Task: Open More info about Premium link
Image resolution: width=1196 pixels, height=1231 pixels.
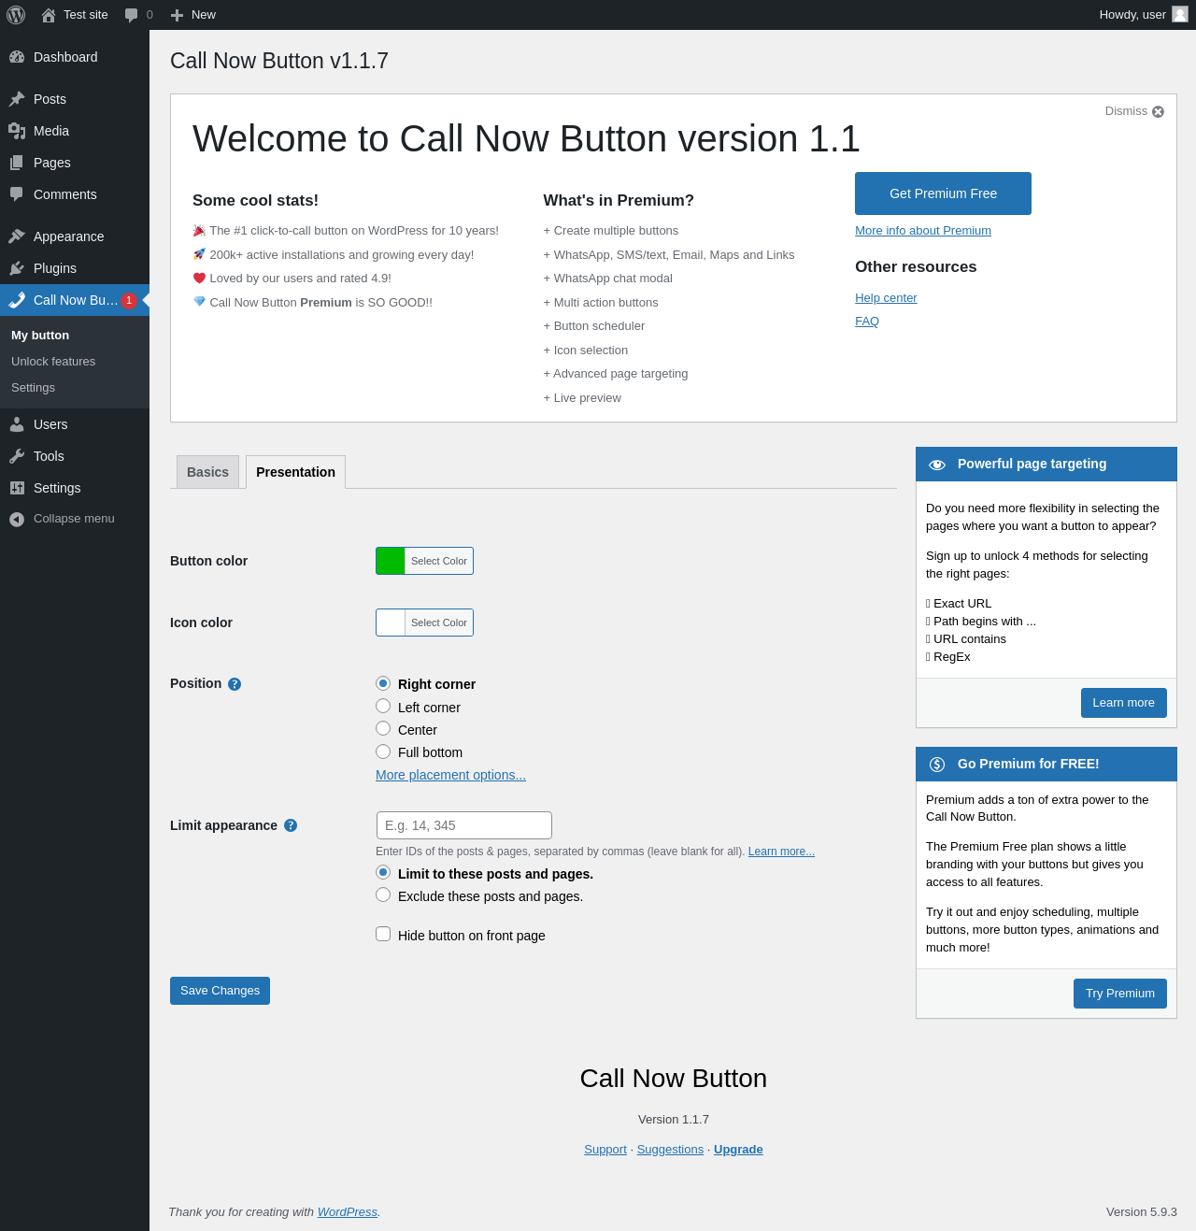Action: tap(923, 231)
